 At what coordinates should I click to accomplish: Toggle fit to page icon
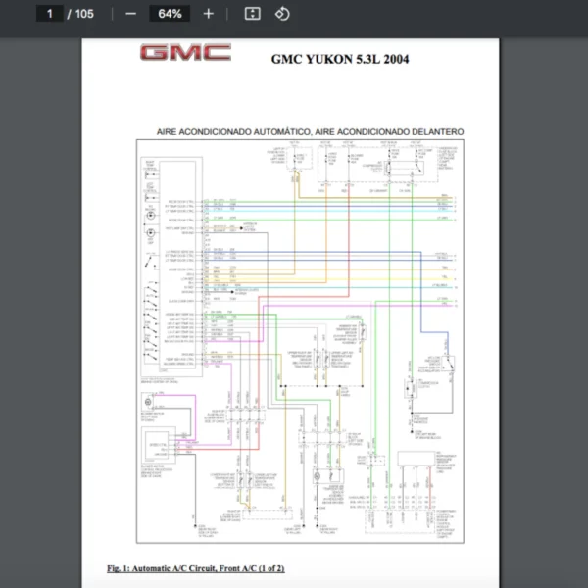(253, 14)
